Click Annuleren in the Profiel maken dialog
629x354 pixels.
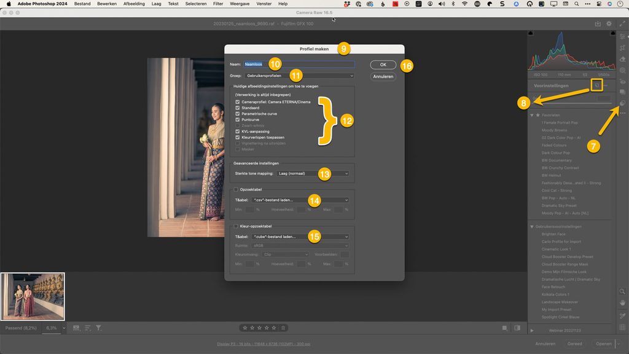point(383,76)
